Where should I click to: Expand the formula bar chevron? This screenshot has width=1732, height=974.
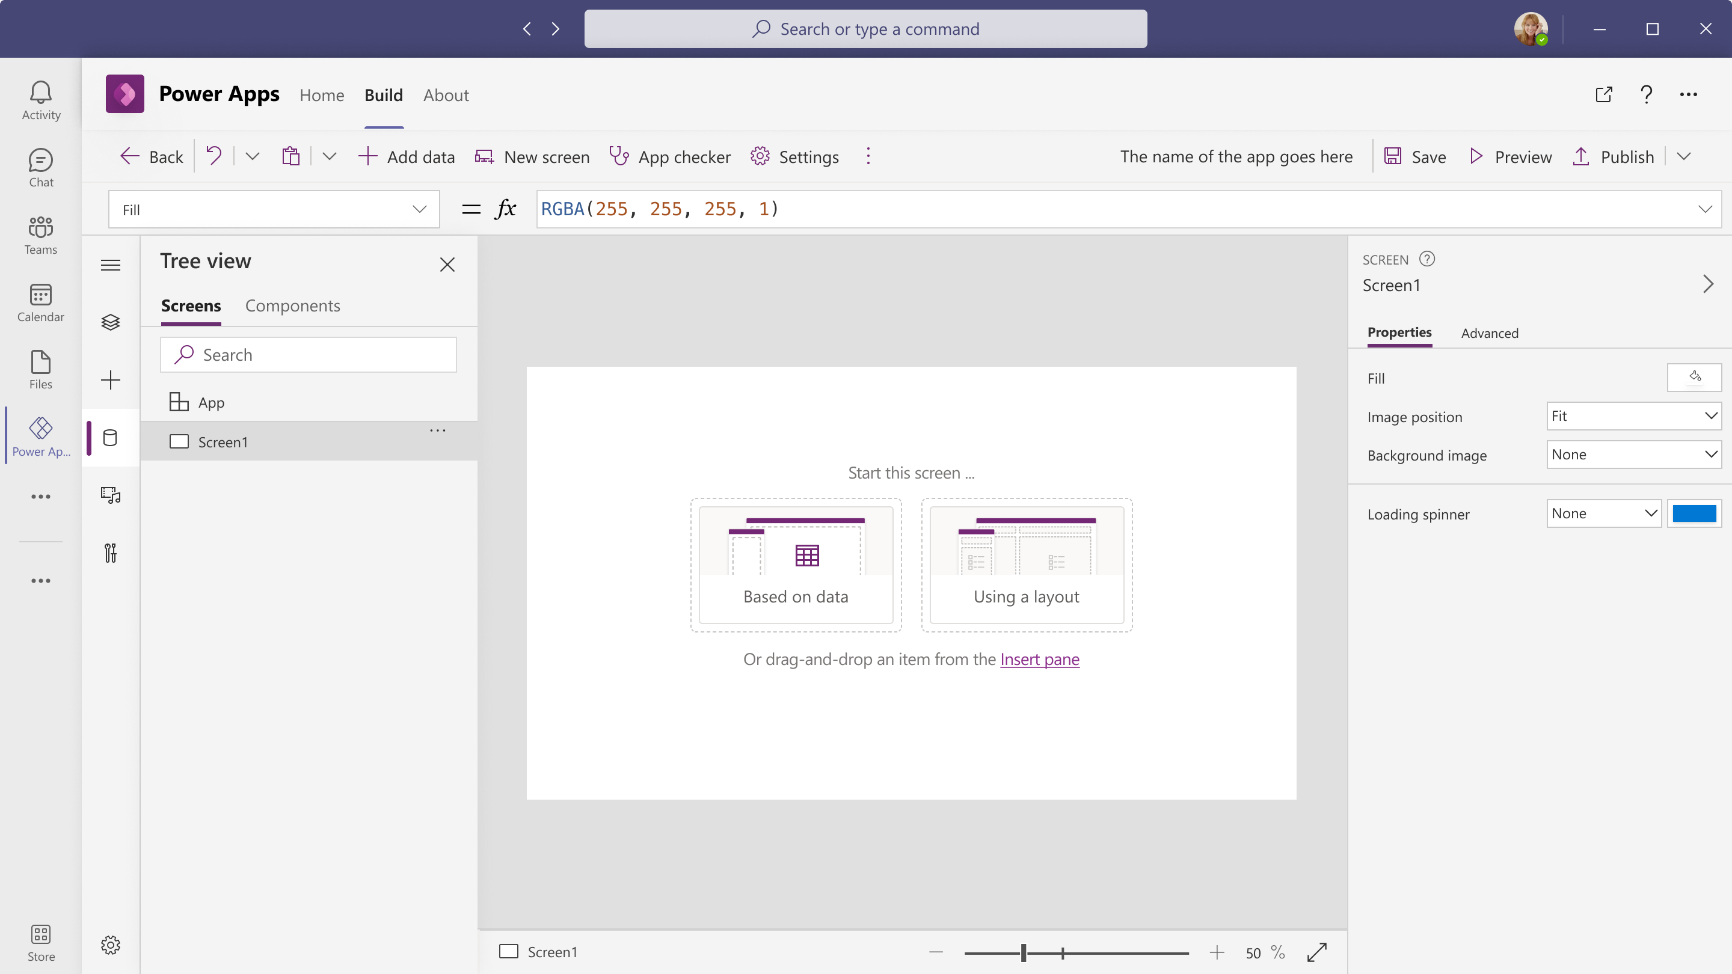click(x=1704, y=209)
